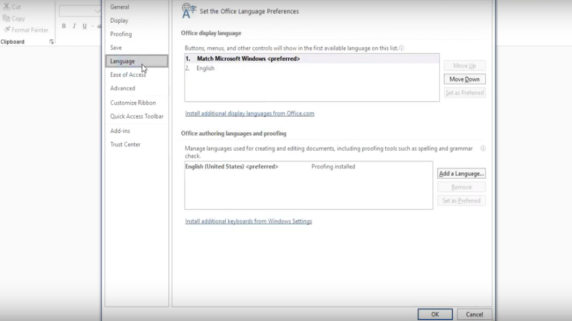Screen dimensions: 572x321
Task: Click info icon beside display language description
Action: click(401, 48)
